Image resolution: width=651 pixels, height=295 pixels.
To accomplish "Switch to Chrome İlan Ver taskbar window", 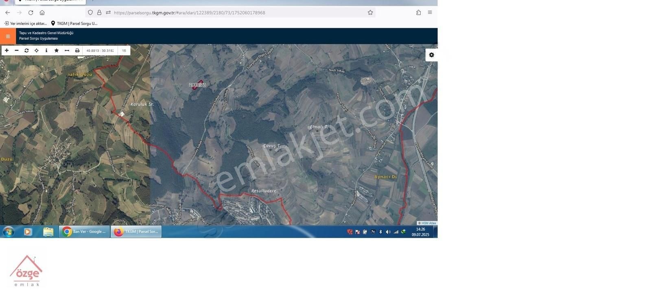I will pos(84,232).
